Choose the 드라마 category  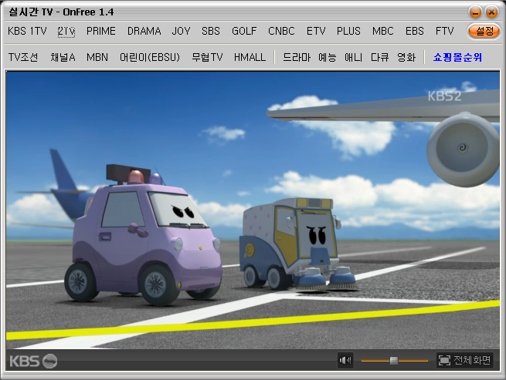tap(297, 57)
